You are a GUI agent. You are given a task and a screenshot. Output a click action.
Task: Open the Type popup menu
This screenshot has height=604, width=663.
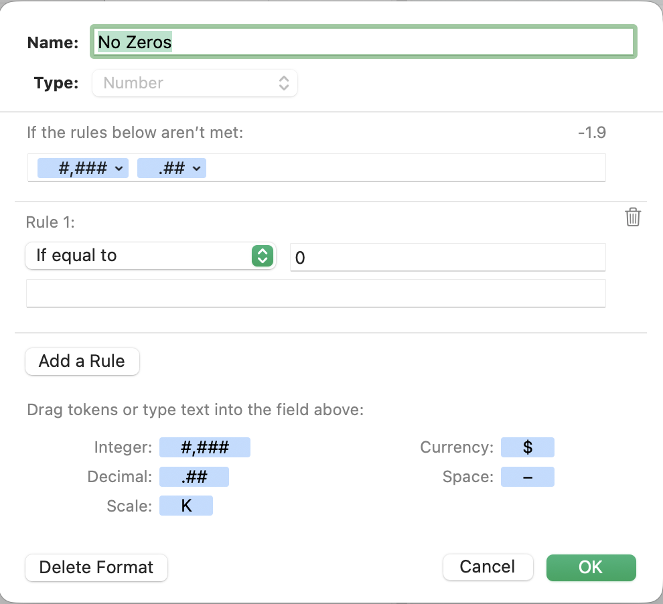[x=194, y=84]
